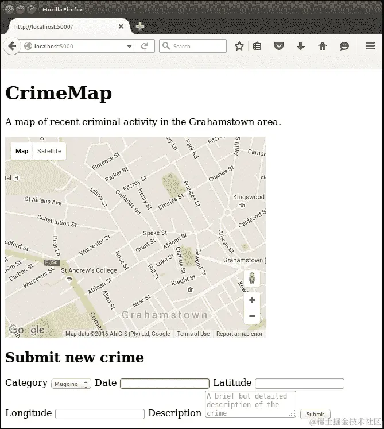Click the museum marker near Knight St

(x=191, y=289)
